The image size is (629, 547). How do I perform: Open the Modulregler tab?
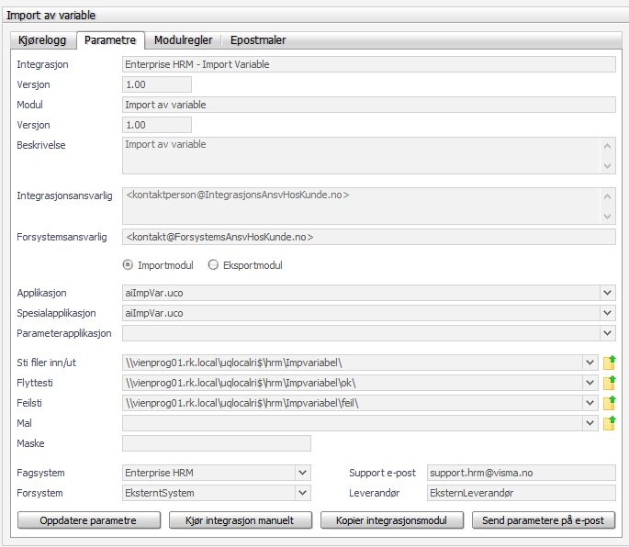click(184, 40)
